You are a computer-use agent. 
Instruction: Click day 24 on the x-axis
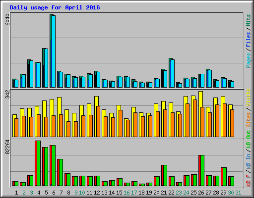coord(186,193)
